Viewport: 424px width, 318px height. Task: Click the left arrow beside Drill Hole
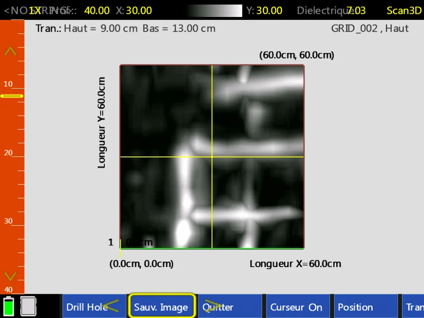pyautogui.click(x=111, y=306)
